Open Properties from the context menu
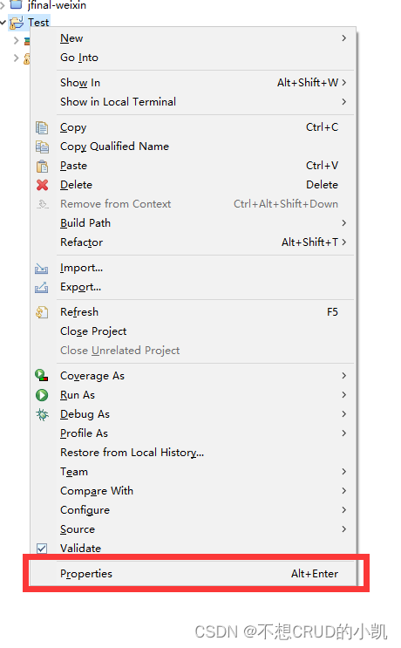 [x=194, y=574]
